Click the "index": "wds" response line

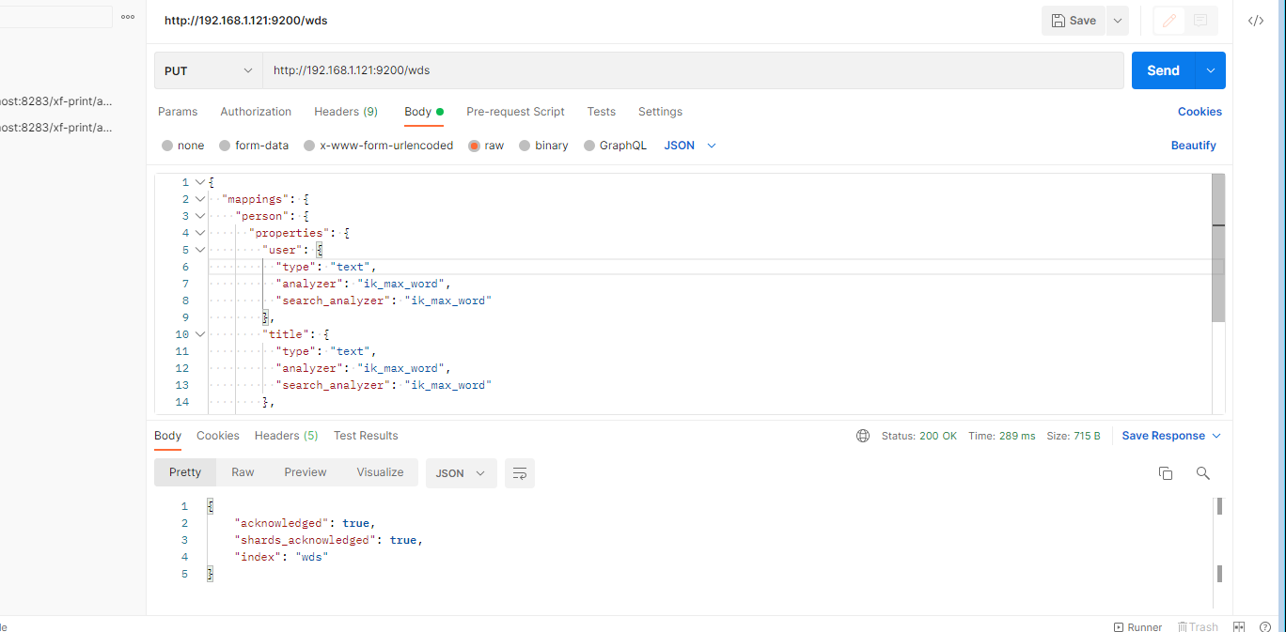pos(281,557)
